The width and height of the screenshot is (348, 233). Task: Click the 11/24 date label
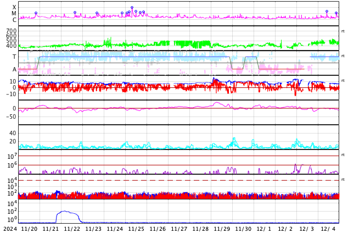pyautogui.click(x=115, y=229)
